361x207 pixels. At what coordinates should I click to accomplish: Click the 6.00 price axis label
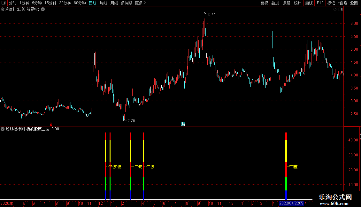tap(354, 24)
